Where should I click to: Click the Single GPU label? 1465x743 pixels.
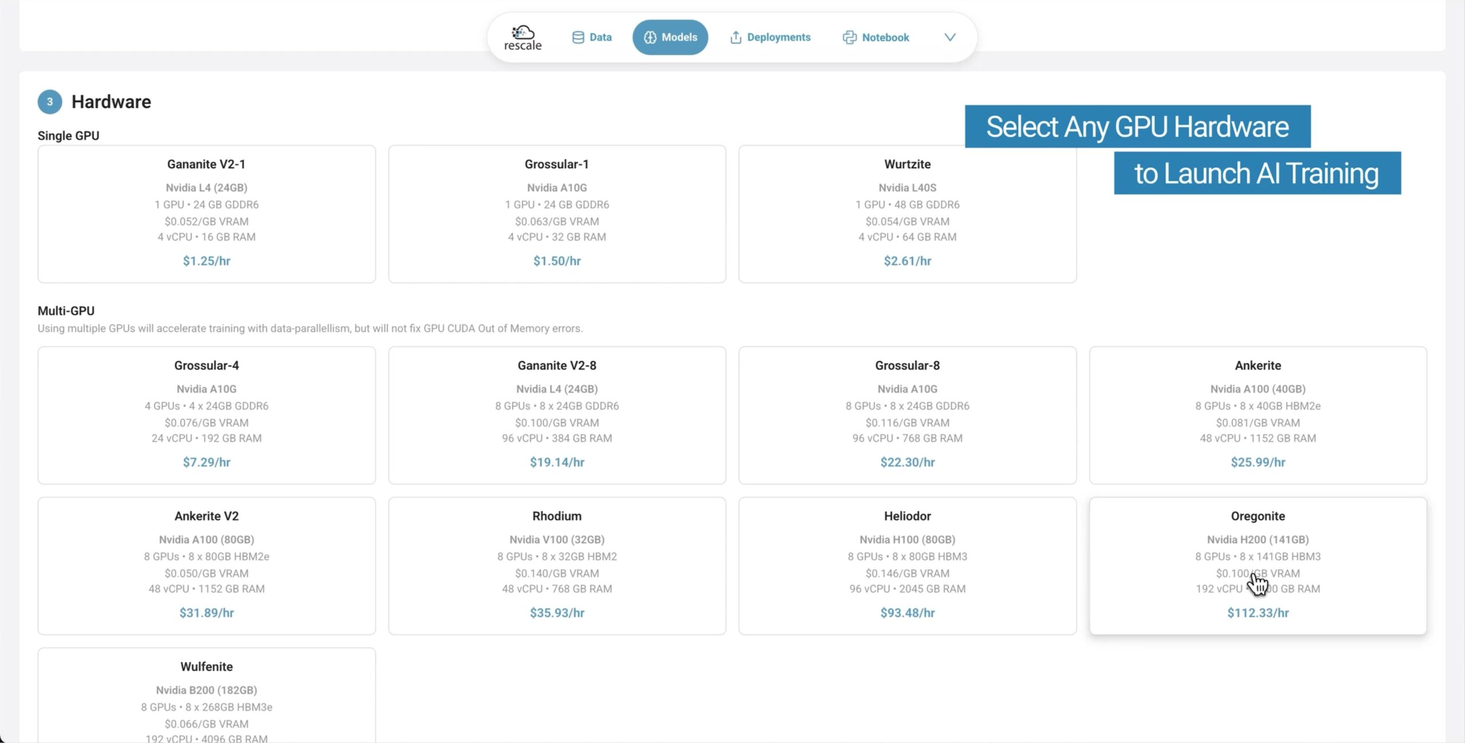69,136
